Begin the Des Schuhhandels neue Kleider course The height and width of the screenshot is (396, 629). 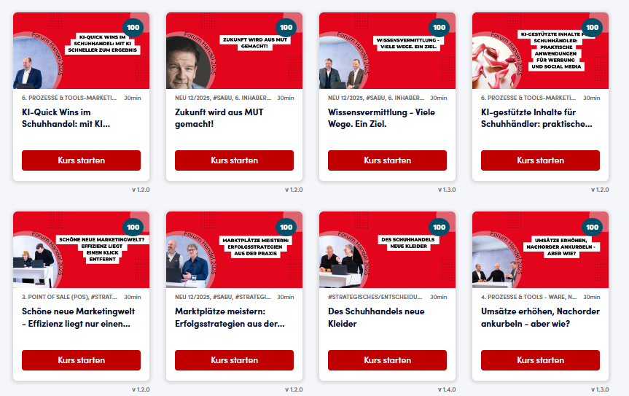click(x=387, y=360)
